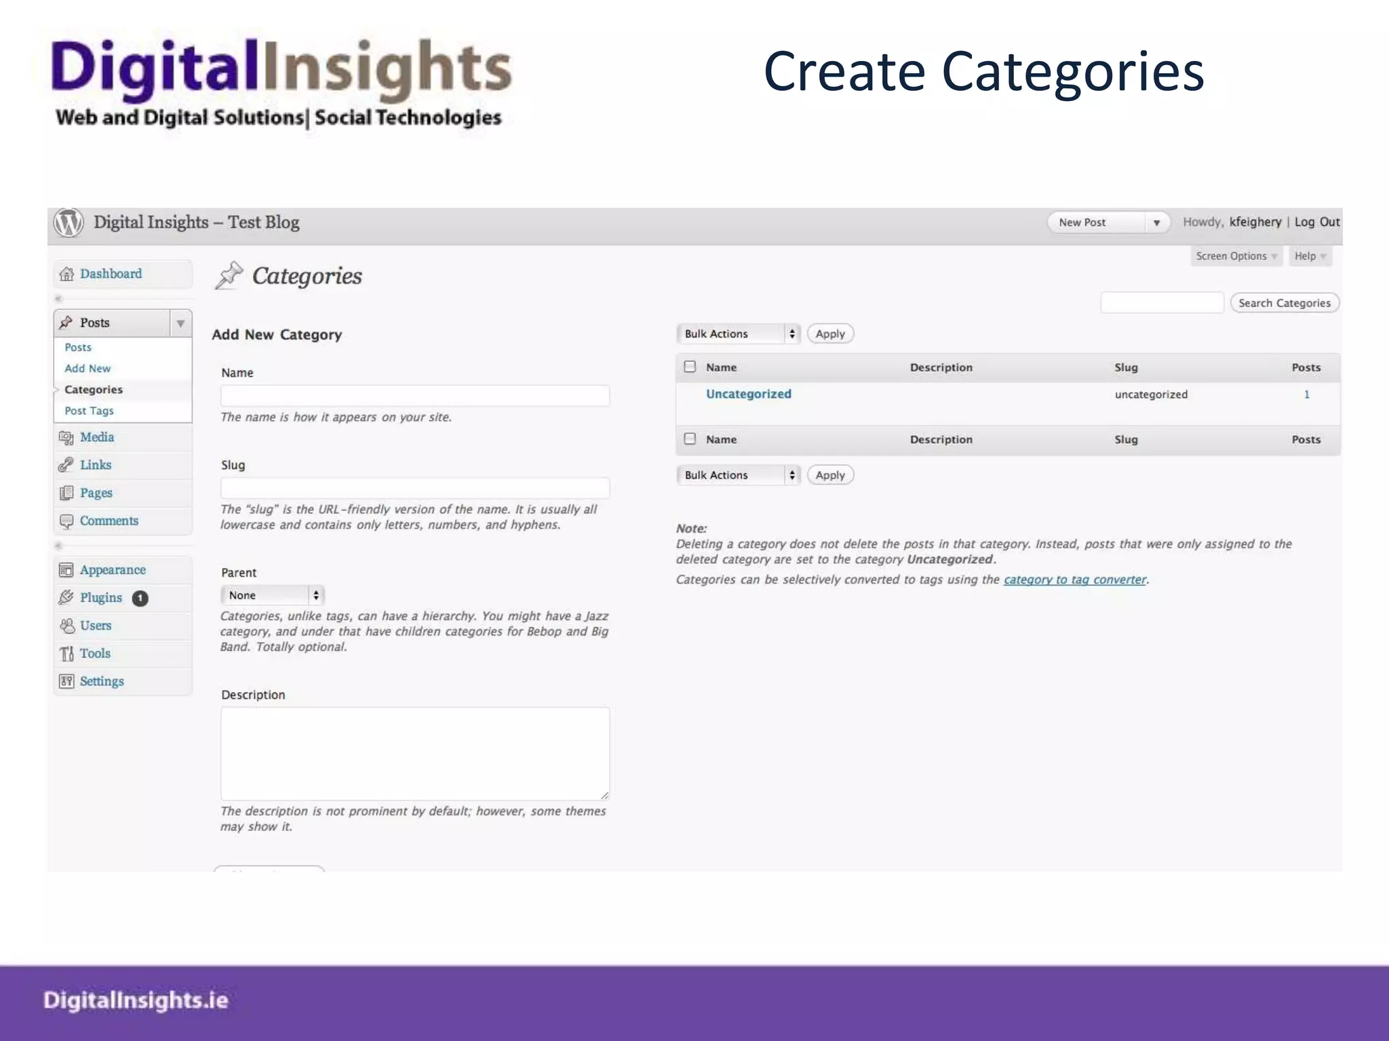Click the Tools sidebar icon
This screenshot has height=1041, width=1389.
[66, 653]
